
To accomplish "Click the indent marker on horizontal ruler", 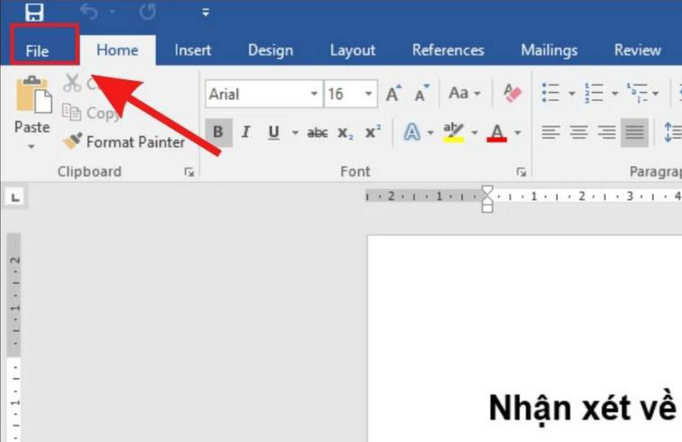I will 487,199.
